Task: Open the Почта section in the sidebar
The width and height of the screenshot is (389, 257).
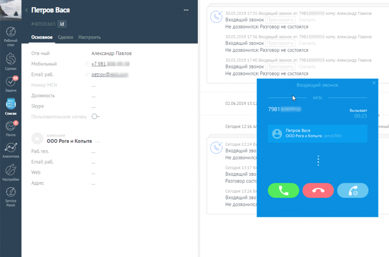Action: click(10, 127)
